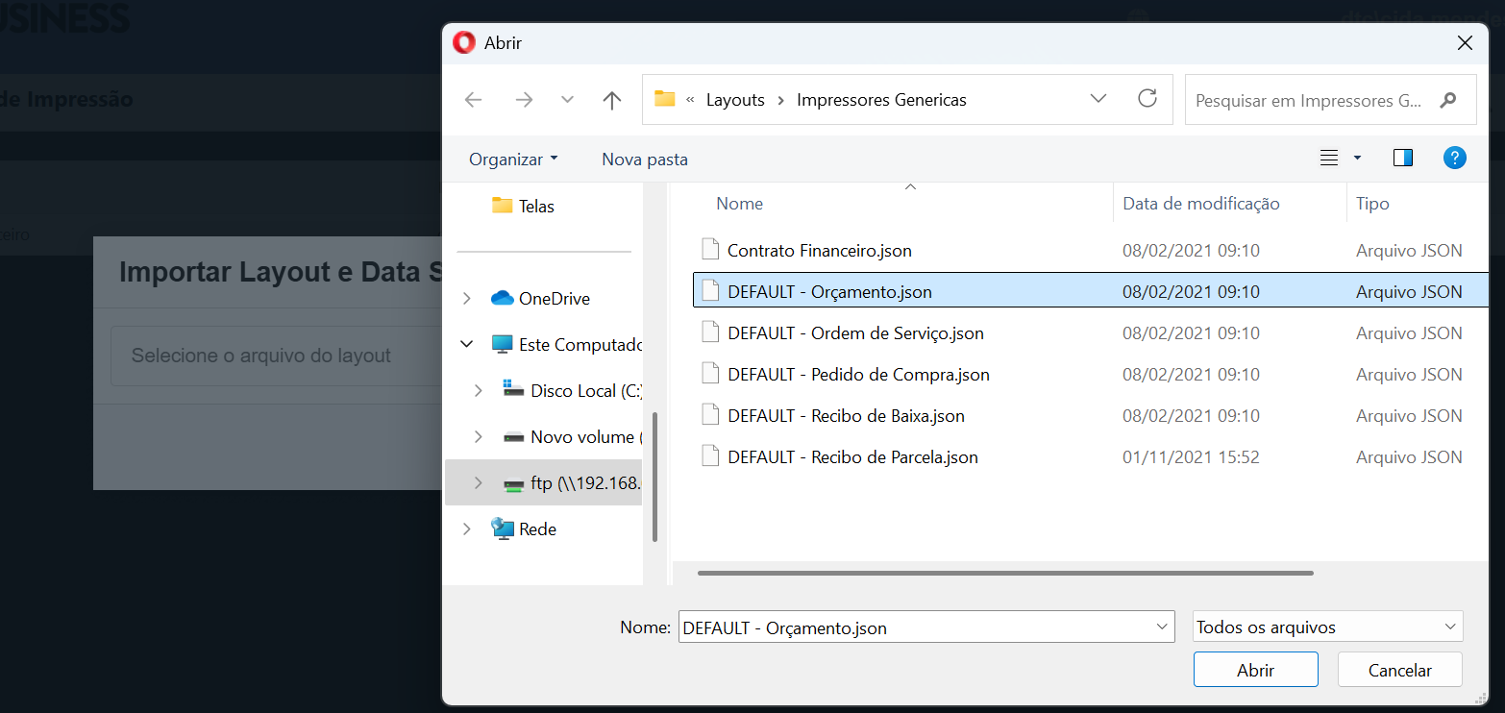The height and width of the screenshot is (713, 1505).
Task: Click the Impressores Genericas breadcrumb
Action: [881, 99]
